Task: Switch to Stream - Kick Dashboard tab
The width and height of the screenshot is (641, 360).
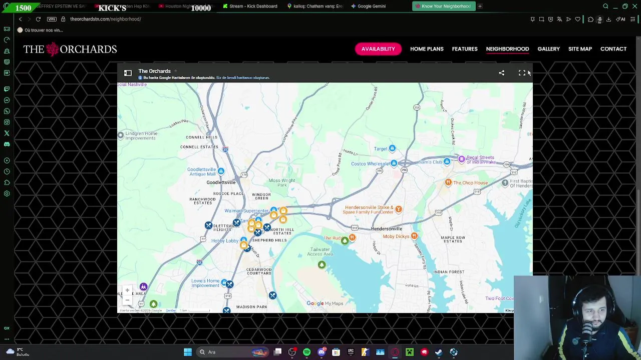Action: [x=250, y=6]
